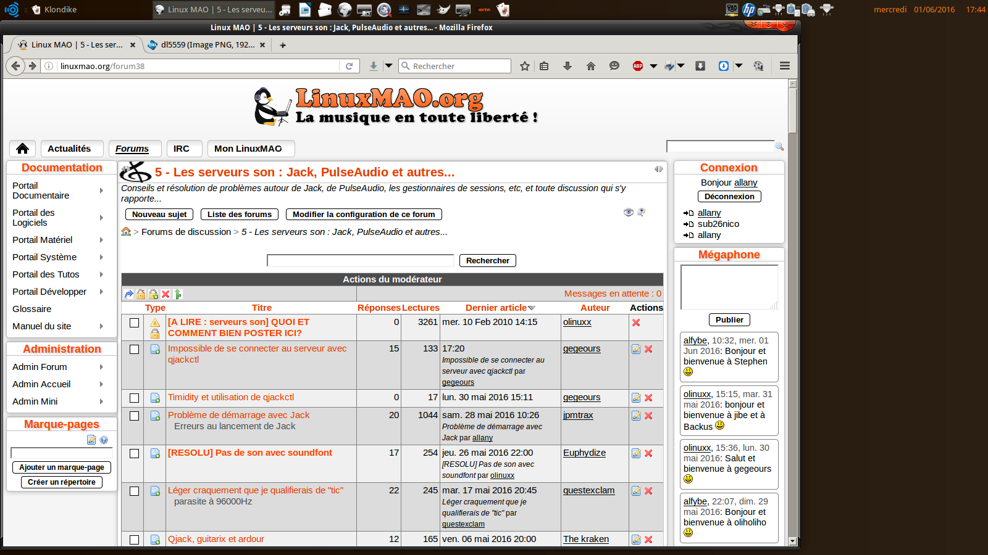Image resolution: width=988 pixels, height=555 pixels.
Task: Expand the Portail Documentaire submenu
Action: pos(101,191)
